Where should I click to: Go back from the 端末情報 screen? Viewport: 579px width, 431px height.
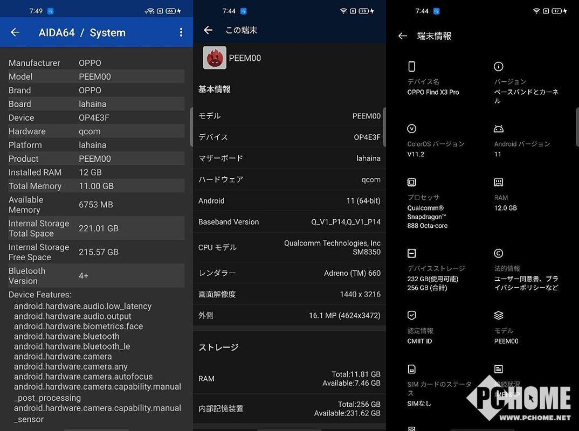pos(403,36)
